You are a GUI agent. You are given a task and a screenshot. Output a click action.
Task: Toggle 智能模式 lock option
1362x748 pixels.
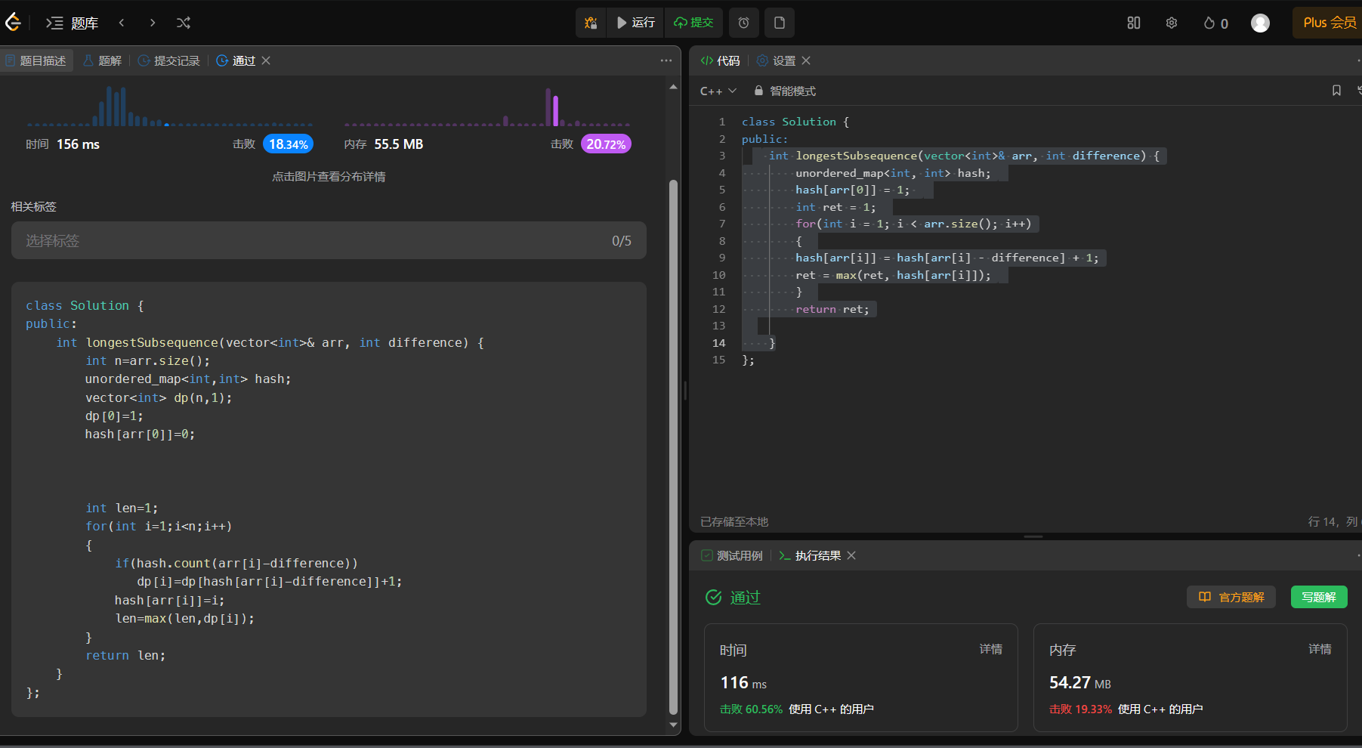785,91
